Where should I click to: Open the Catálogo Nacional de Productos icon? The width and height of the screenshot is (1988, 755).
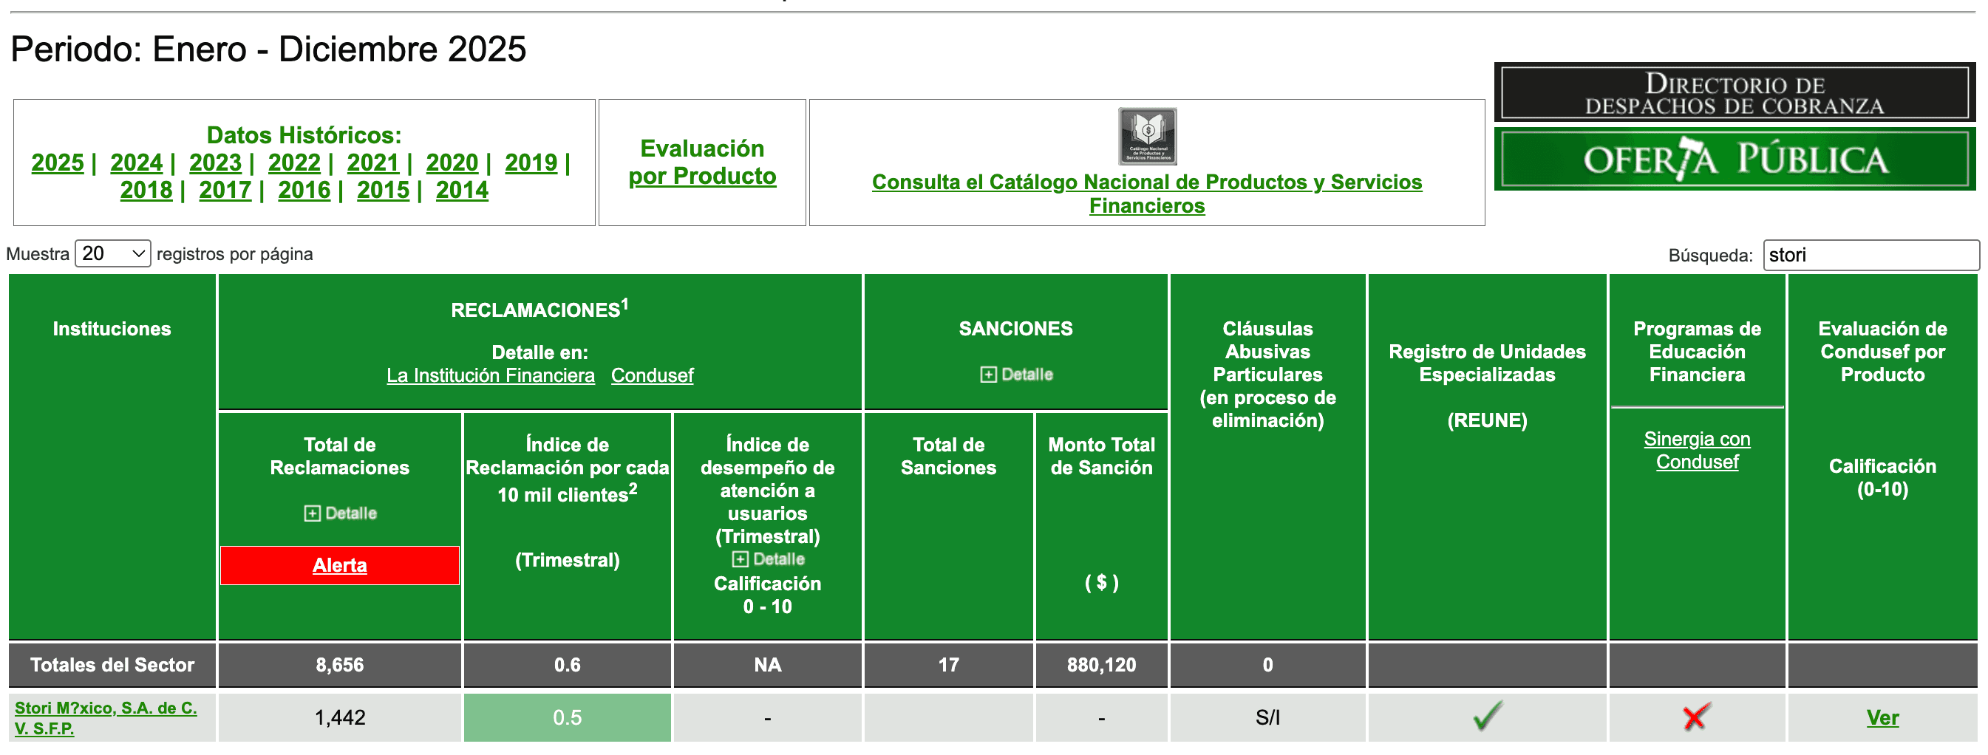[1148, 139]
